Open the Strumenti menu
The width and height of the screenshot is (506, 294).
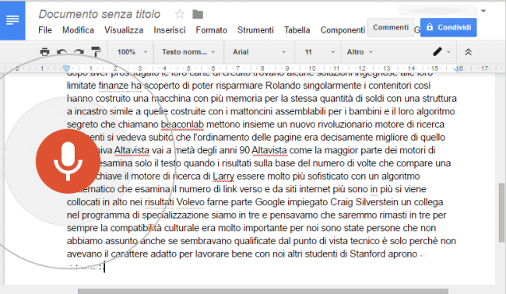click(255, 30)
